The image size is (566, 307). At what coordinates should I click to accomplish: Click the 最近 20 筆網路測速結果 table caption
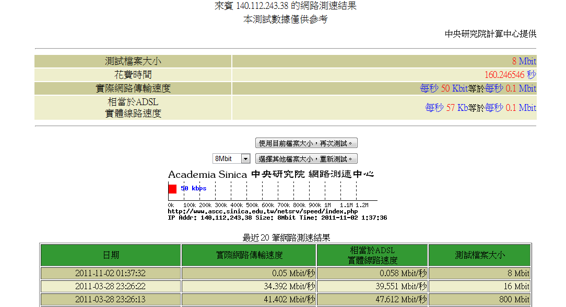coord(286,238)
